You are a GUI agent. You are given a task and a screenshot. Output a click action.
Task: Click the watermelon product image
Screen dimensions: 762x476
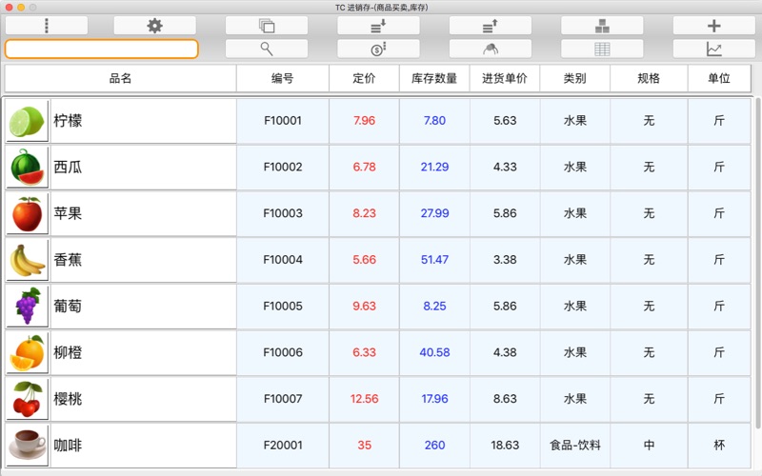click(x=27, y=168)
